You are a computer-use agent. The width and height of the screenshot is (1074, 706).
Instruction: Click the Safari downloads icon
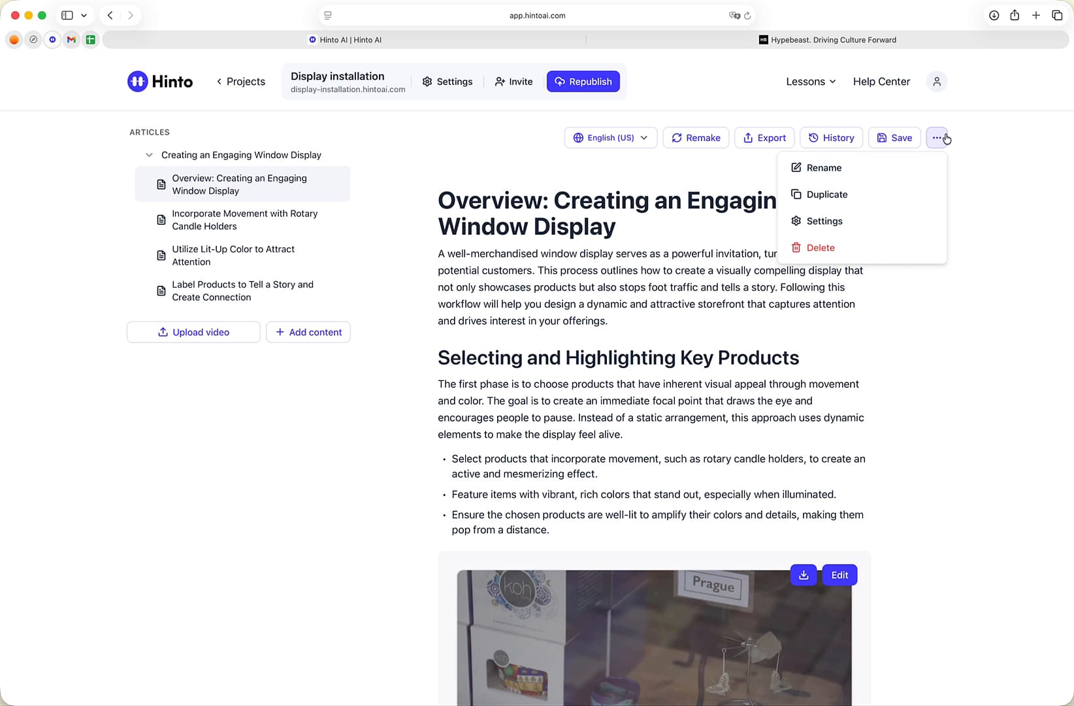click(994, 15)
